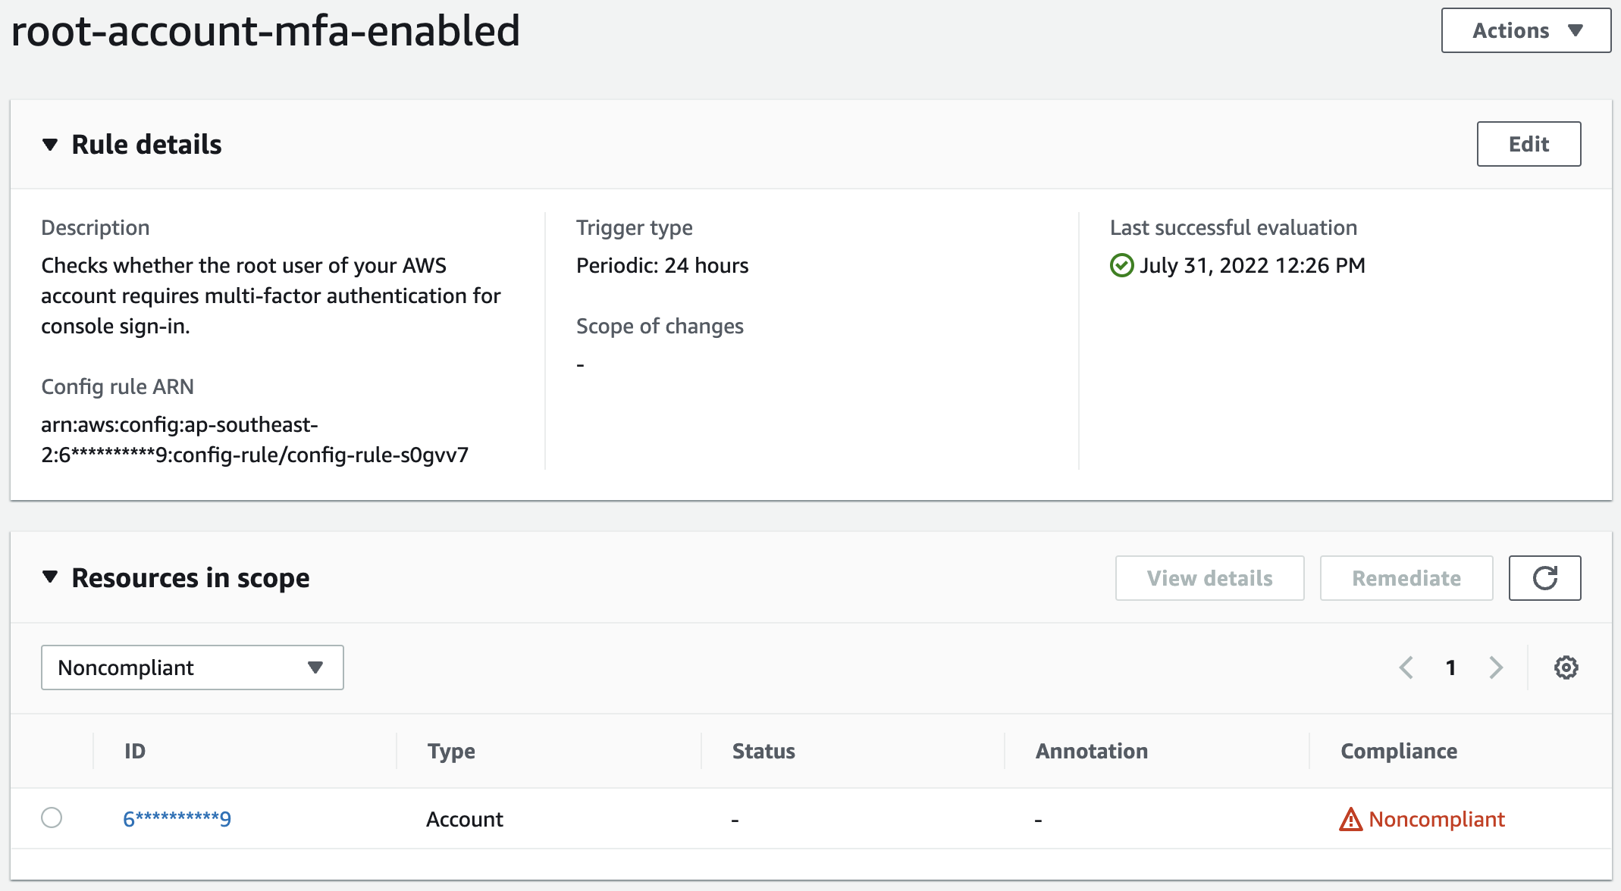
Task: Click the Type column header
Action: coord(451,751)
